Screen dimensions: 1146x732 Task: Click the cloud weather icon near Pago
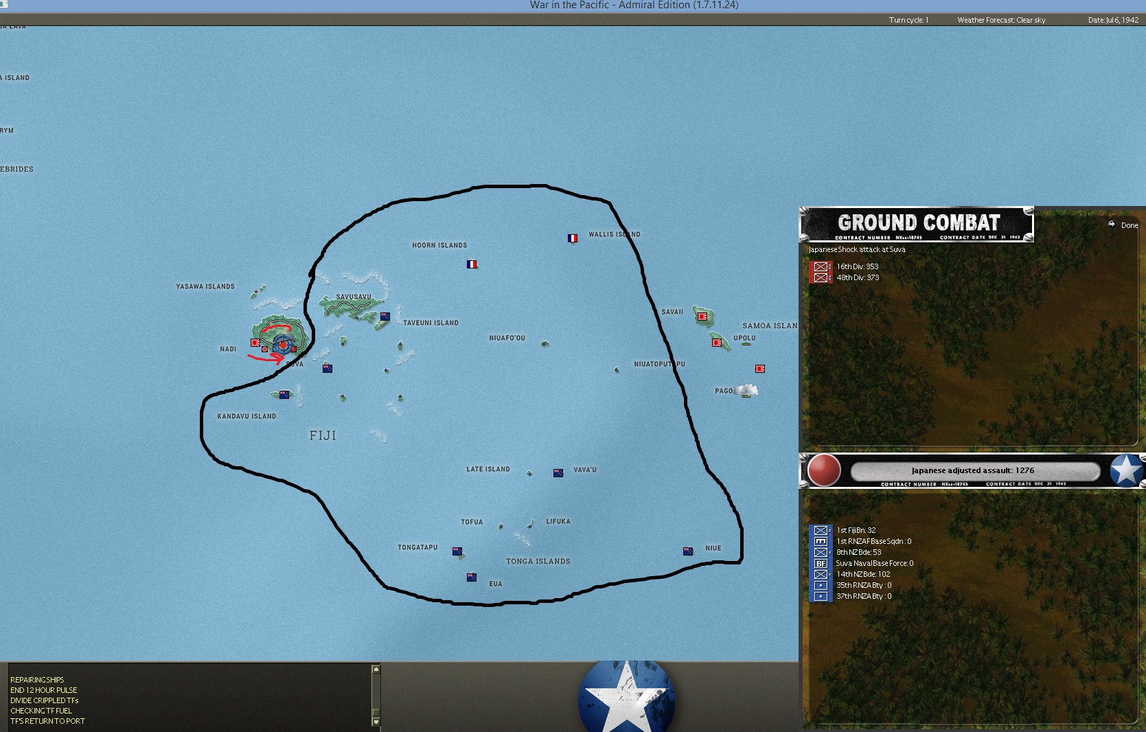tap(747, 391)
